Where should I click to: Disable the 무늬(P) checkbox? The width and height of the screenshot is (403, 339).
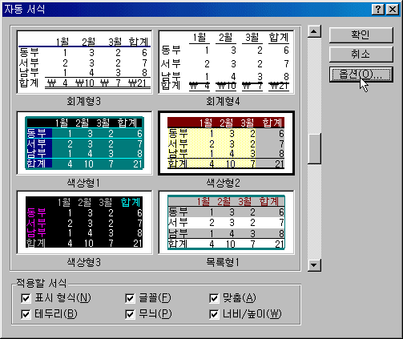[130, 314]
